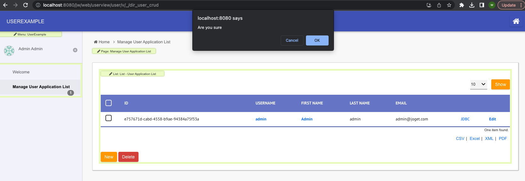Click Admin Admin user avatar
Image resolution: width=525 pixels, height=181 pixels.
pos(9,51)
